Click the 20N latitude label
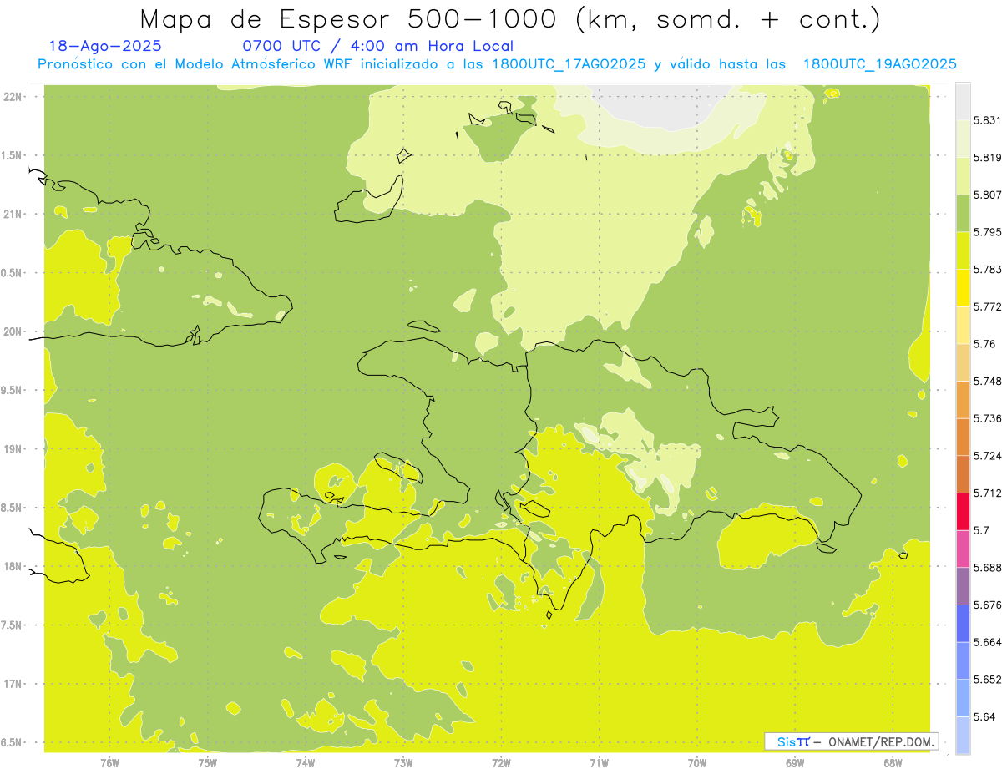The image size is (1002, 774). click(x=12, y=331)
